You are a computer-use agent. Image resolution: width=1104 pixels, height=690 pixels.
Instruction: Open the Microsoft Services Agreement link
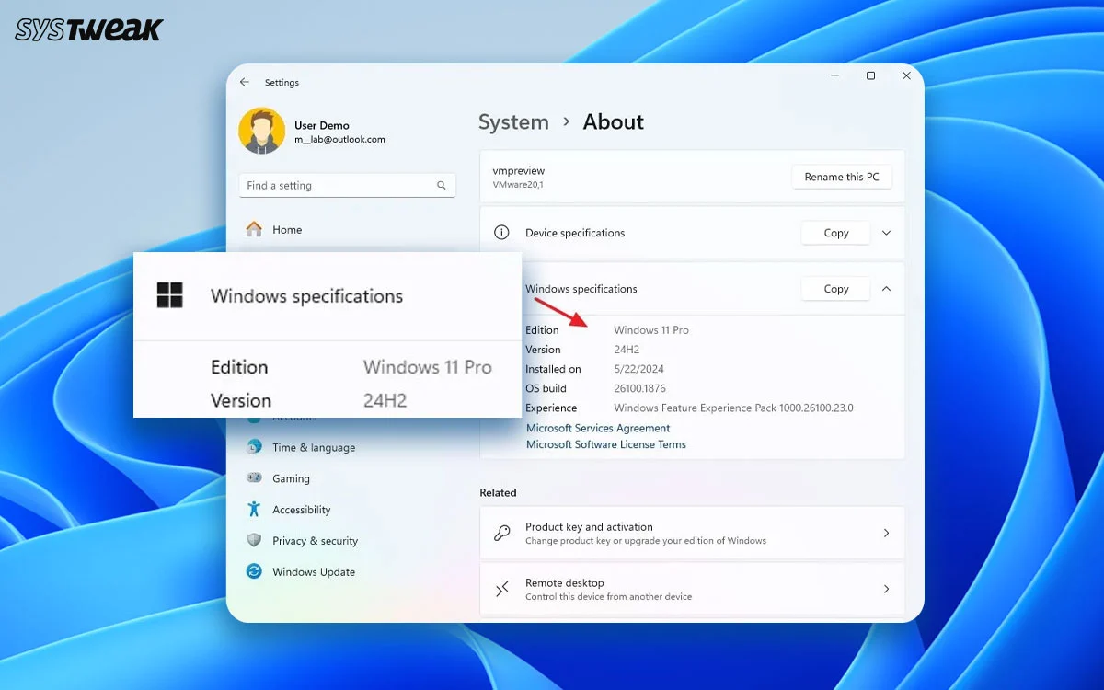(x=598, y=428)
